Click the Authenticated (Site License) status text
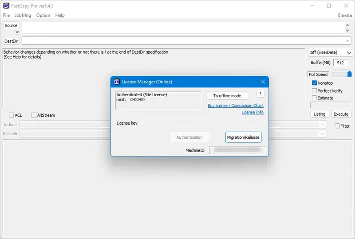 pyautogui.click(x=142, y=94)
